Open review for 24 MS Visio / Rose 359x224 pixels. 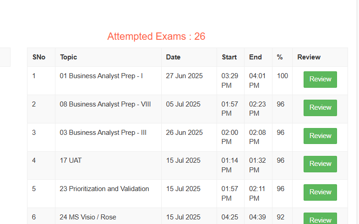point(320,219)
